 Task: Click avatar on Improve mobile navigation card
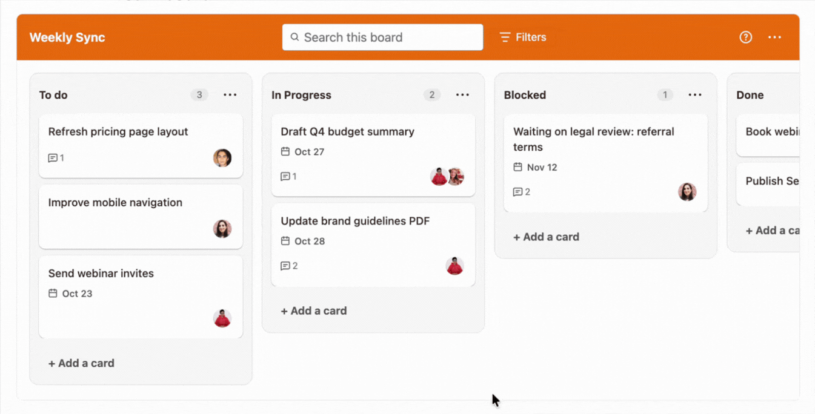pyautogui.click(x=222, y=229)
